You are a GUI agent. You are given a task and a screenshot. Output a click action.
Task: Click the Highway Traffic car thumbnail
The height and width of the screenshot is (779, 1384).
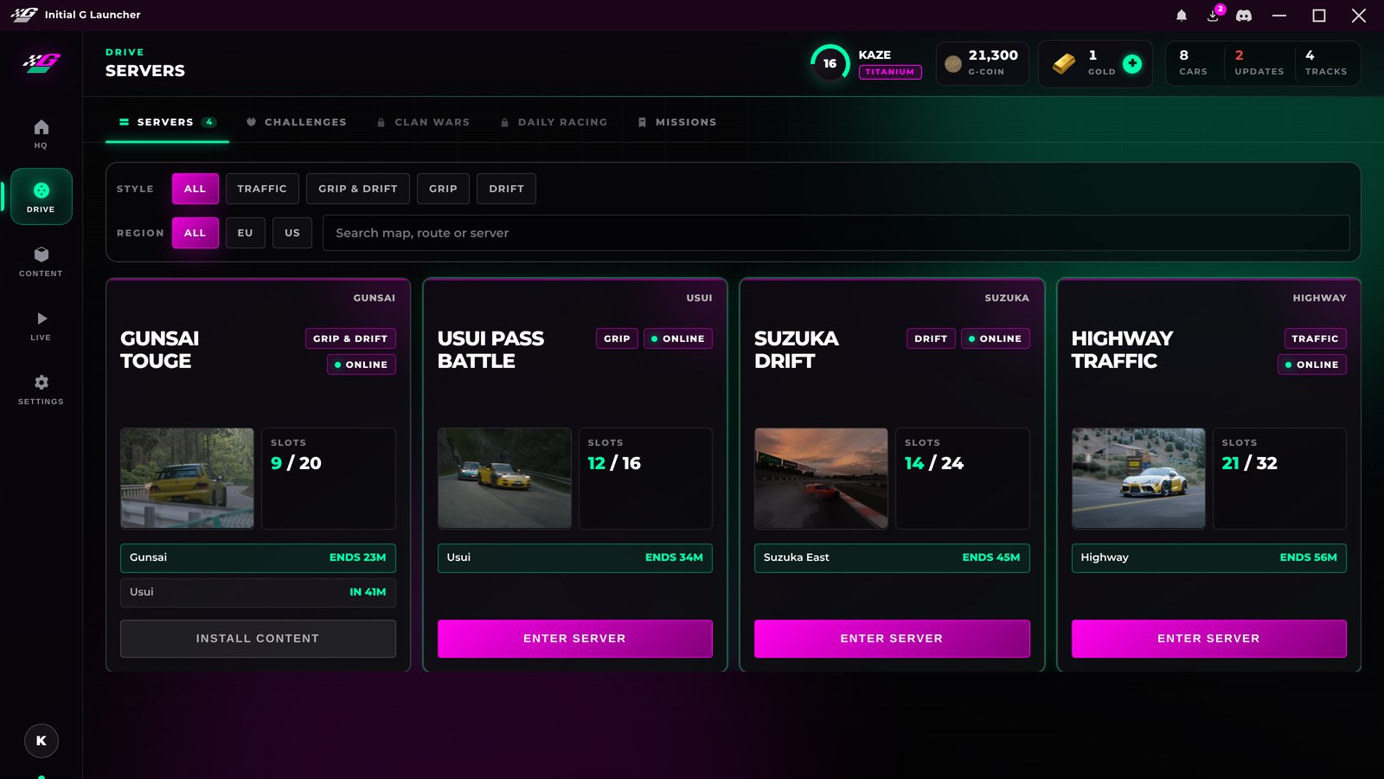pyautogui.click(x=1138, y=478)
